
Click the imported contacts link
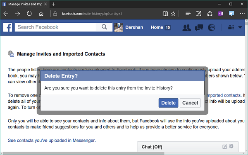pos(223,95)
